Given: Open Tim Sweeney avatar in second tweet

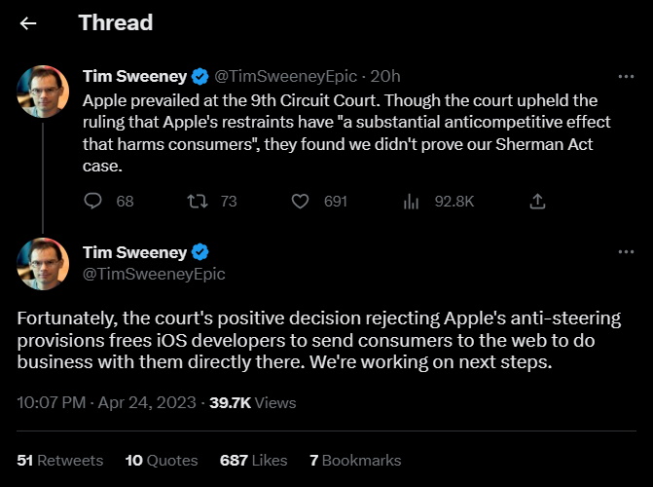Looking at the screenshot, I should point(43,265).
